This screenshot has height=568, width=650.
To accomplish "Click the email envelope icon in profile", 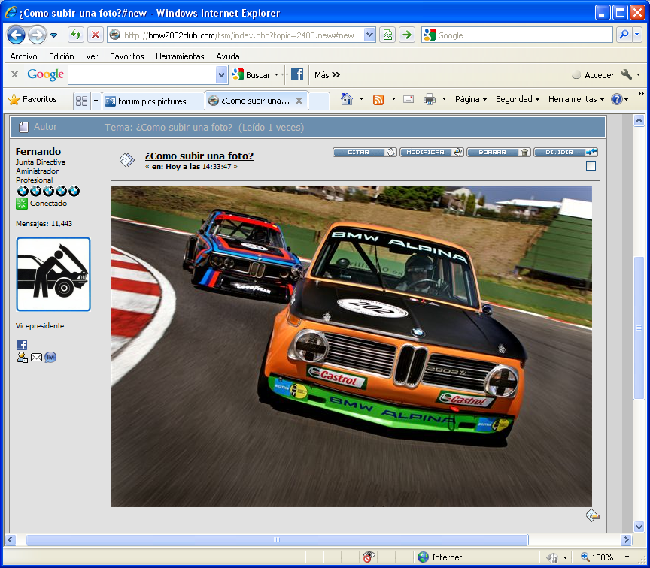I will [36, 357].
